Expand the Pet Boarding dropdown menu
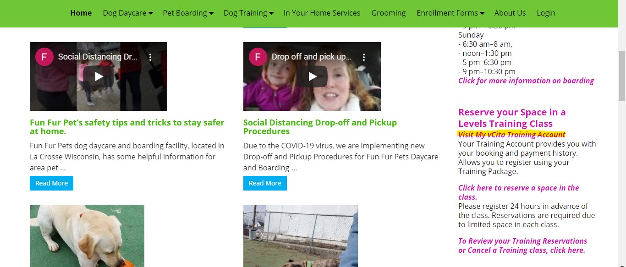 (188, 13)
